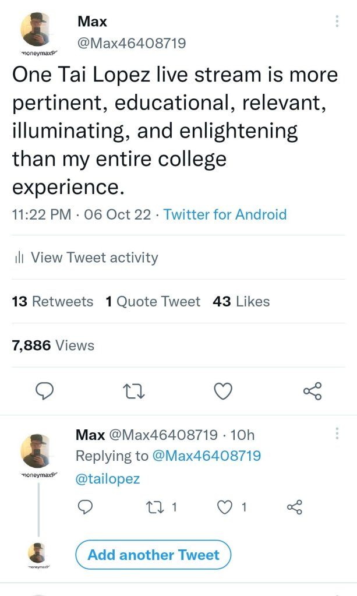See who gave 43 Likes
This screenshot has width=357, height=596.
point(242,301)
